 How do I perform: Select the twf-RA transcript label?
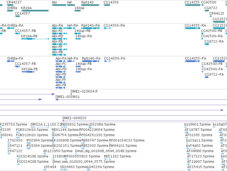[73, 26]
